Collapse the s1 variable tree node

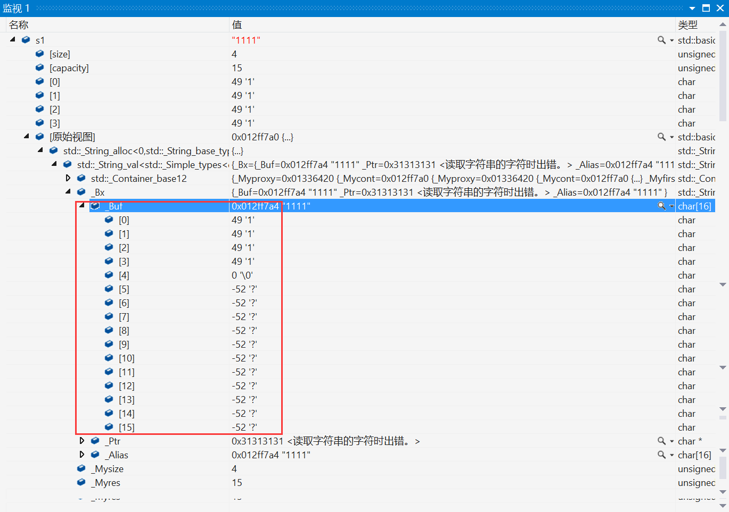pos(12,39)
